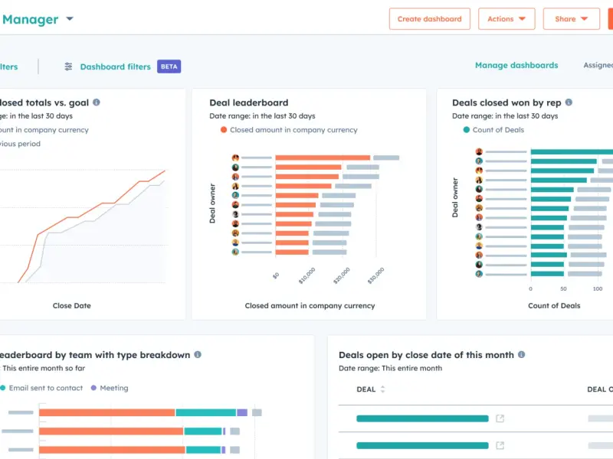Click the Create dashboard button
The width and height of the screenshot is (613, 459).
click(429, 19)
